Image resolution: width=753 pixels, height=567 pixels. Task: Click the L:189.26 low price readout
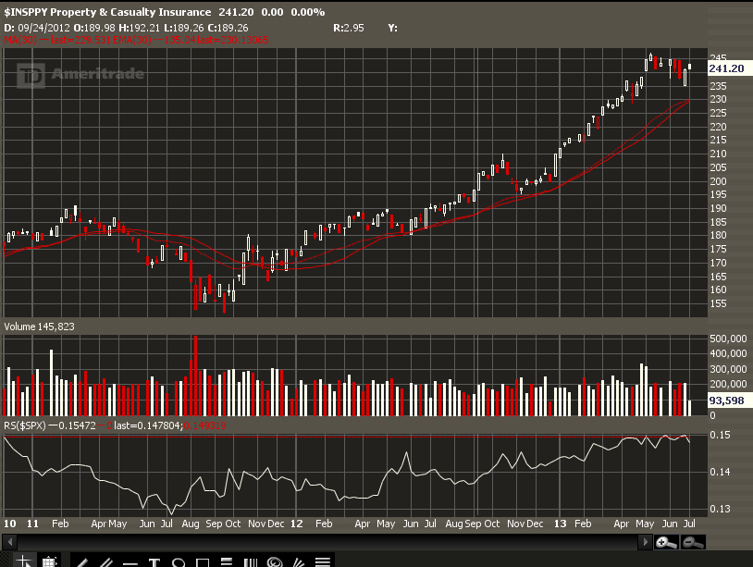tap(182, 28)
